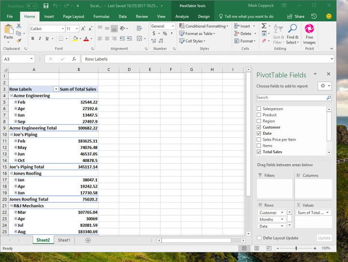This screenshot has height=262, width=348.
Task: Open the PivotTable Fields gear settings
Action: click(x=324, y=86)
